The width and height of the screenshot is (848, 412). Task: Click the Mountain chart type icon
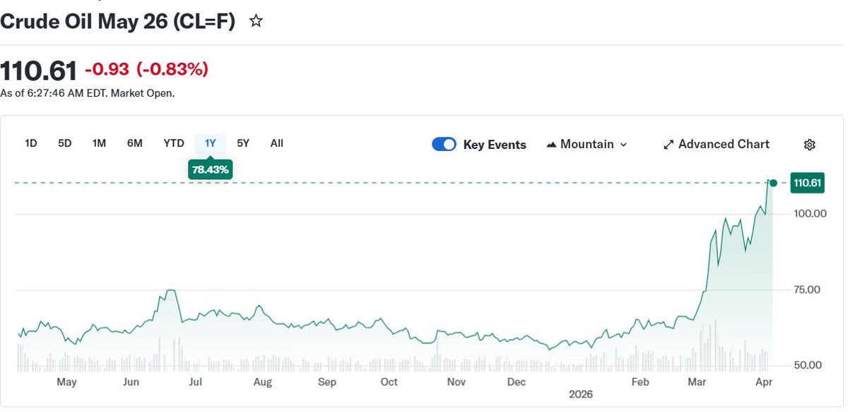coord(552,145)
